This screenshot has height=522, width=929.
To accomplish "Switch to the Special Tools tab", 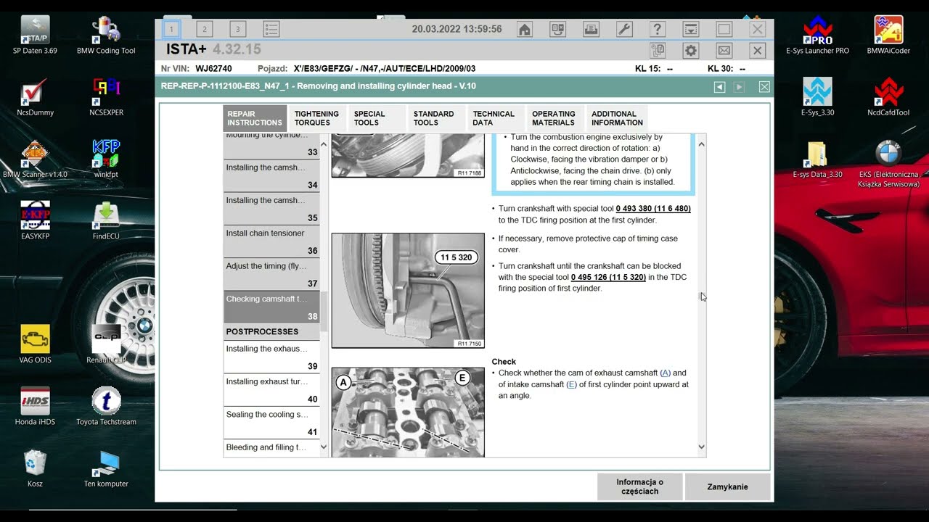I will (x=376, y=118).
